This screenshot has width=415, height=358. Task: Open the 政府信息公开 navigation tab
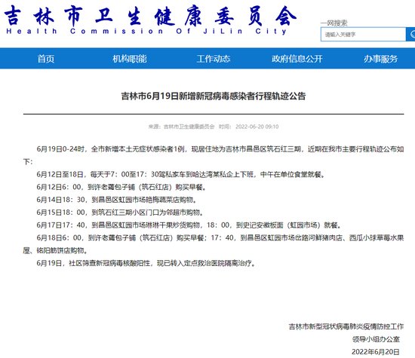(297, 59)
